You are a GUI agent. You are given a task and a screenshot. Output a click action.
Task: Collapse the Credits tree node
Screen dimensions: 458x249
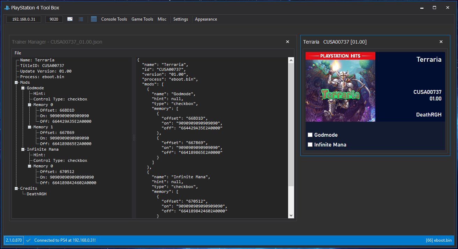(x=16, y=188)
